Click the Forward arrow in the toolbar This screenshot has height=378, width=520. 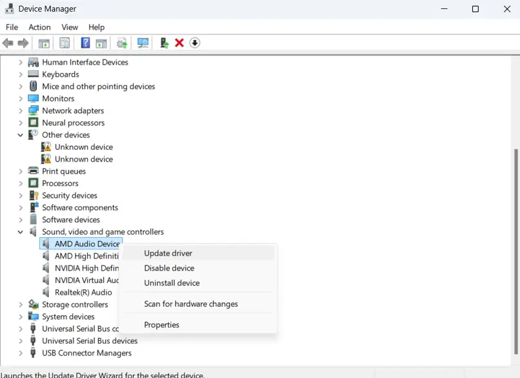[23, 43]
